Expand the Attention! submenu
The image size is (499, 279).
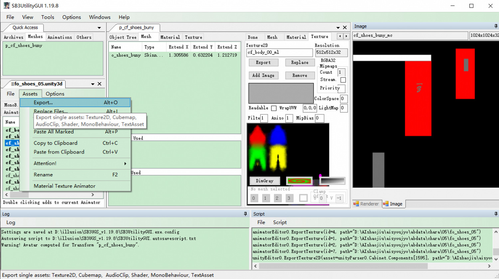(125, 163)
